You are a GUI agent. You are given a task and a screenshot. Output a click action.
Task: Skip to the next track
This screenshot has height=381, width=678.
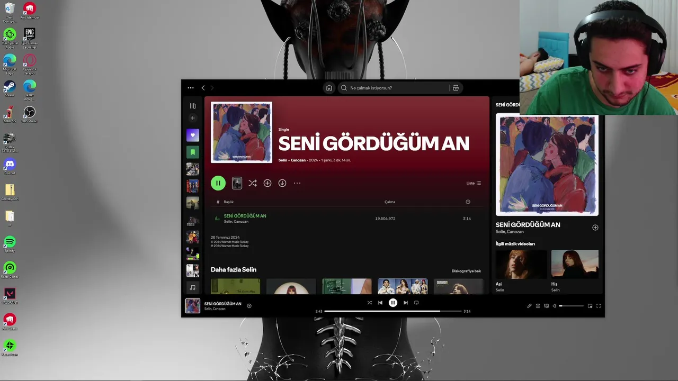(x=406, y=303)
